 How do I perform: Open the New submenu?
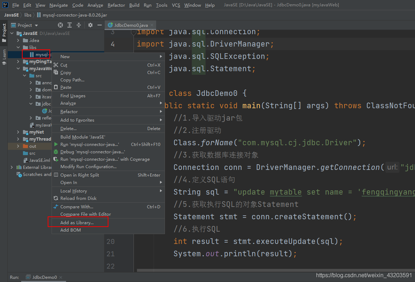click(108, 56)
